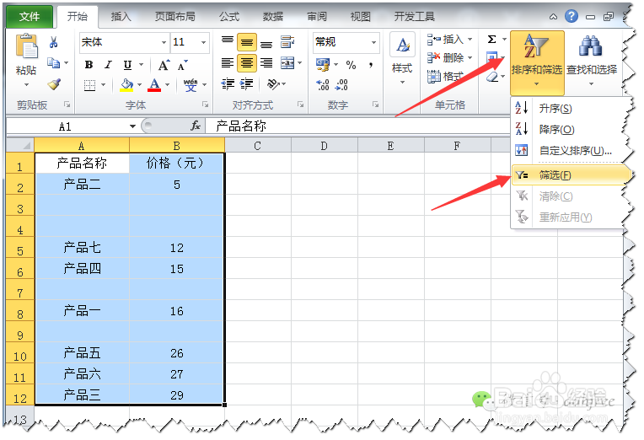Click the Clear eraser icon
This screenshot has height=440, width=644.
click(x=492, y=77)
